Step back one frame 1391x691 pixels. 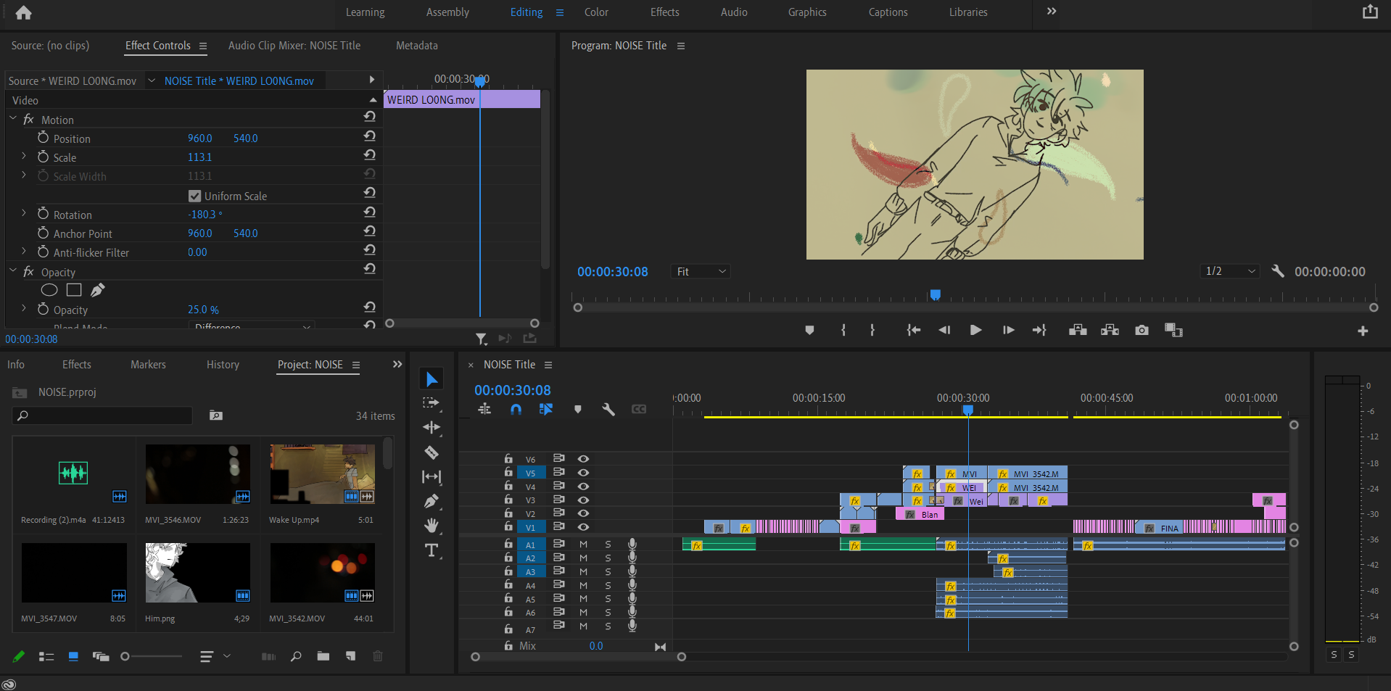(944, 331)
